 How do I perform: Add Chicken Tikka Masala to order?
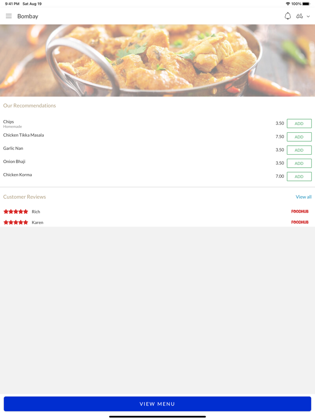click(299, 137)
